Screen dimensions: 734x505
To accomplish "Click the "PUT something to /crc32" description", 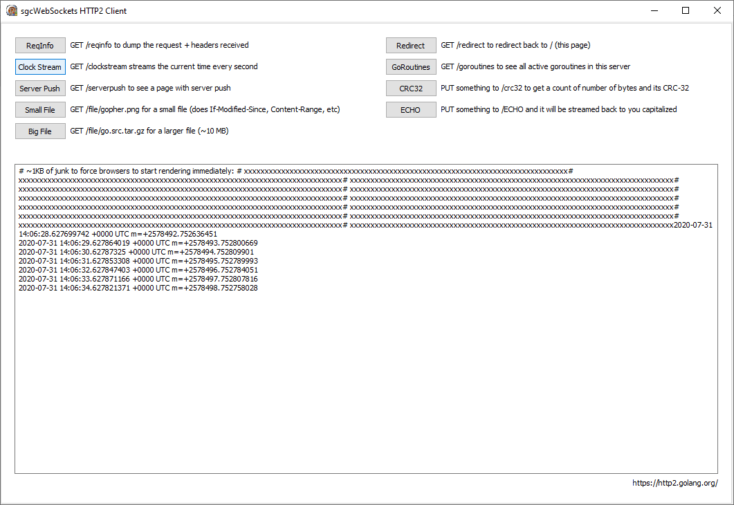I will click(x=565, y=88).
